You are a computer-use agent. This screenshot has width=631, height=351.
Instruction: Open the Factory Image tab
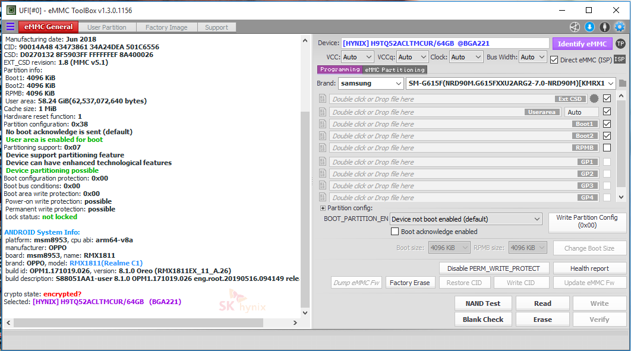point(166,27)
